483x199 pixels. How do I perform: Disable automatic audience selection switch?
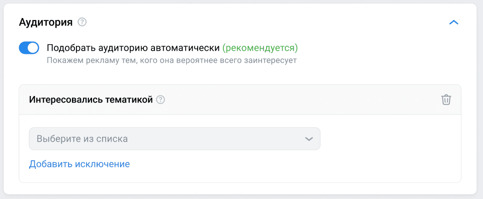pyautogui.click(x=29, y=48)
